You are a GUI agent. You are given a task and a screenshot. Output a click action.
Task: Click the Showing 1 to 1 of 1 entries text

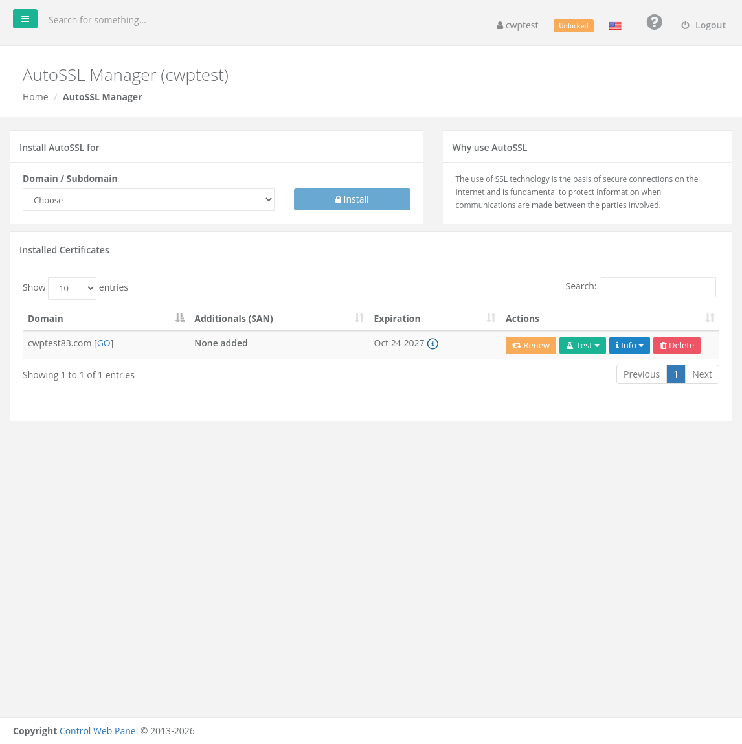79,375
